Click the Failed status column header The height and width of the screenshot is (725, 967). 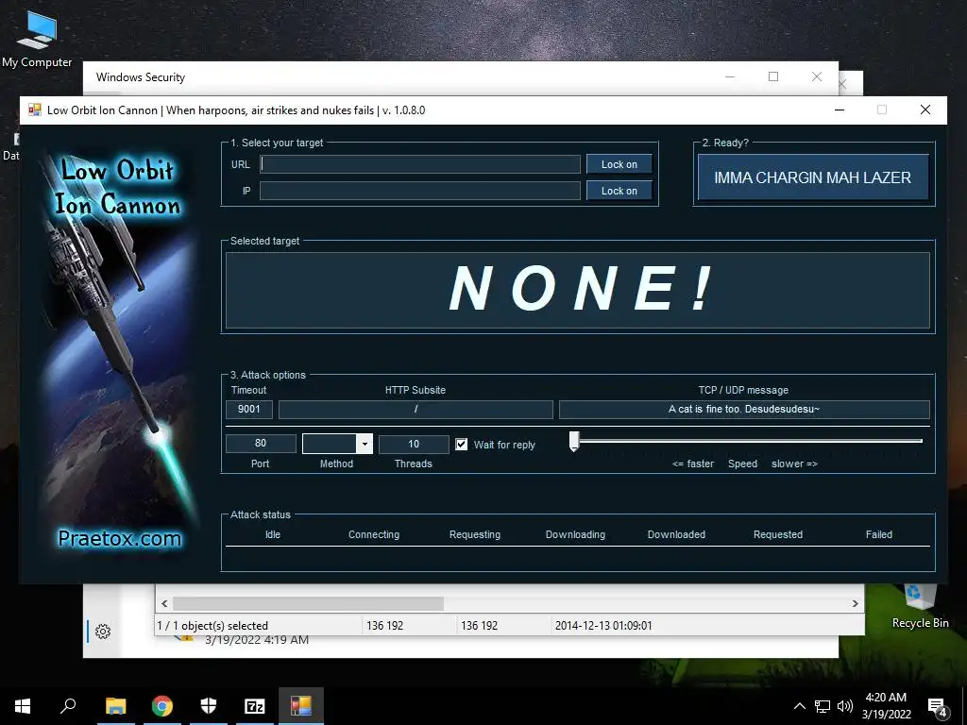click(x=879, y=534)
